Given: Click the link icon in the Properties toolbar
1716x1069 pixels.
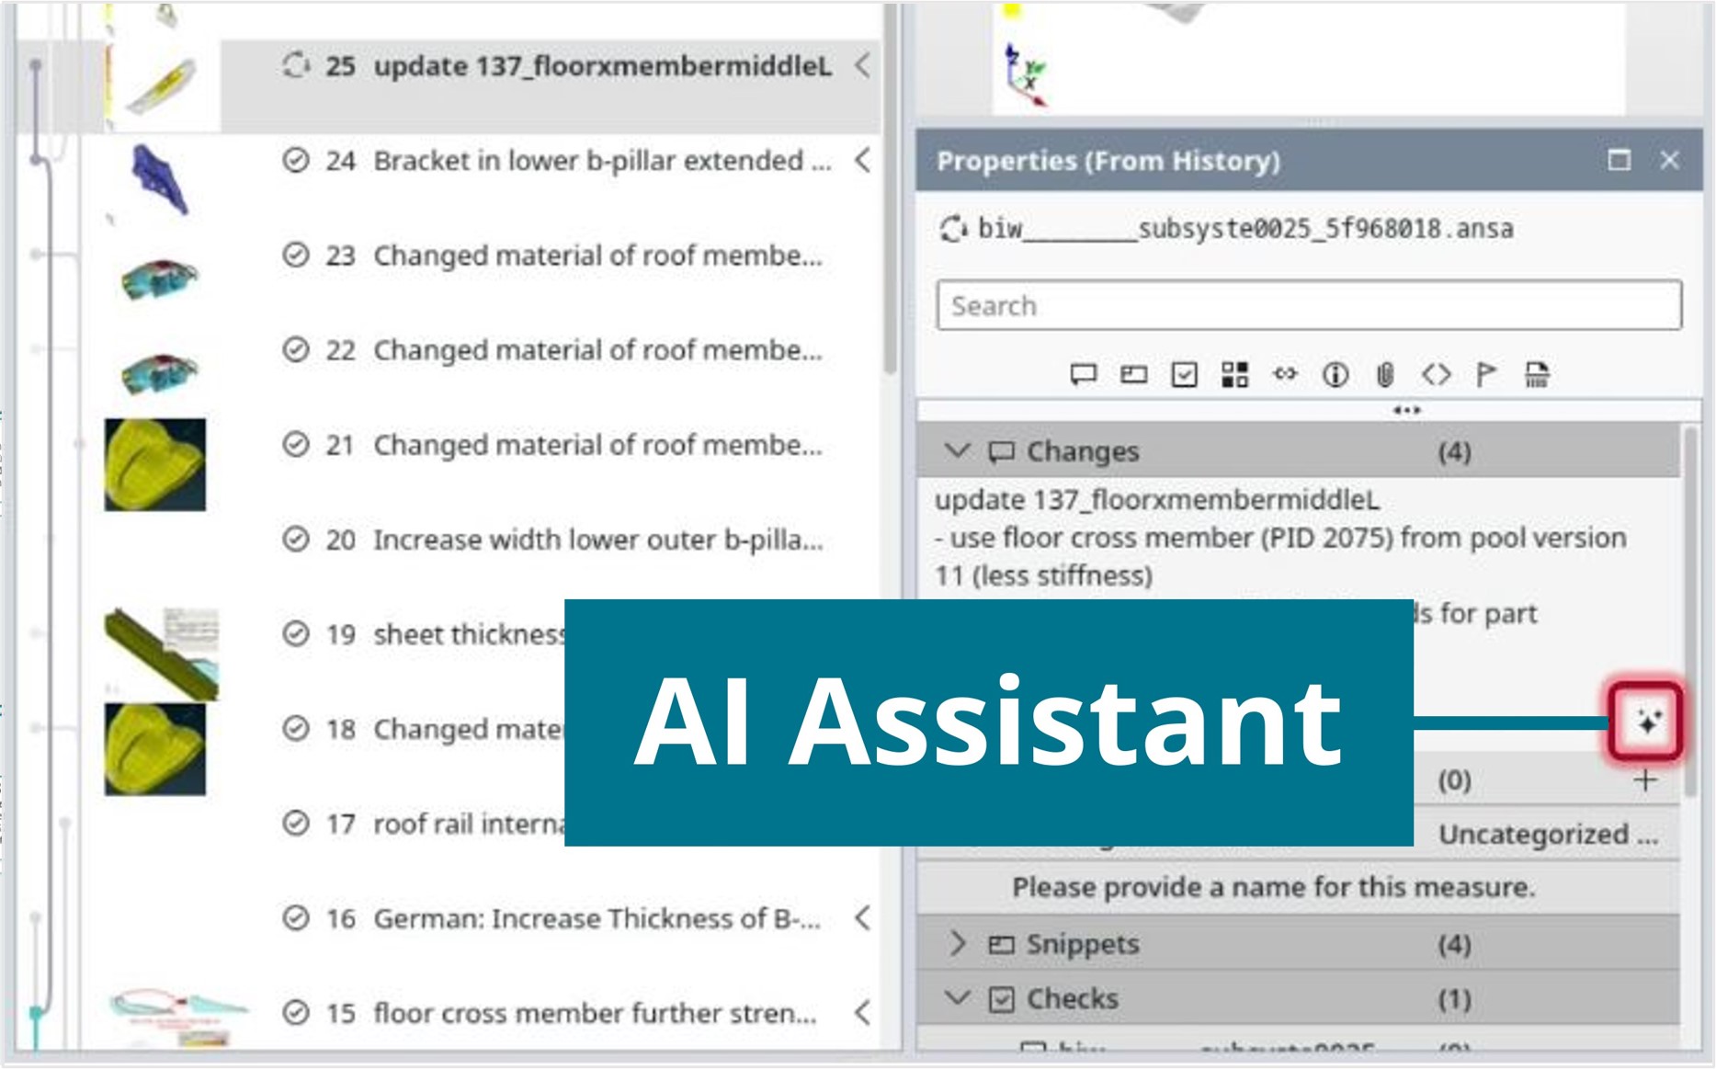Looking at the screenshot, I should (1286, 375).
